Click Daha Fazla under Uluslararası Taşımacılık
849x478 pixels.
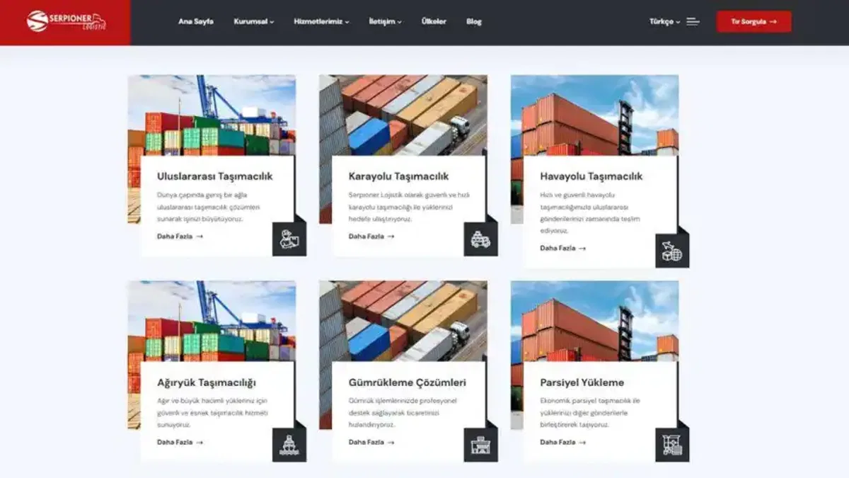tap(180, 237)
